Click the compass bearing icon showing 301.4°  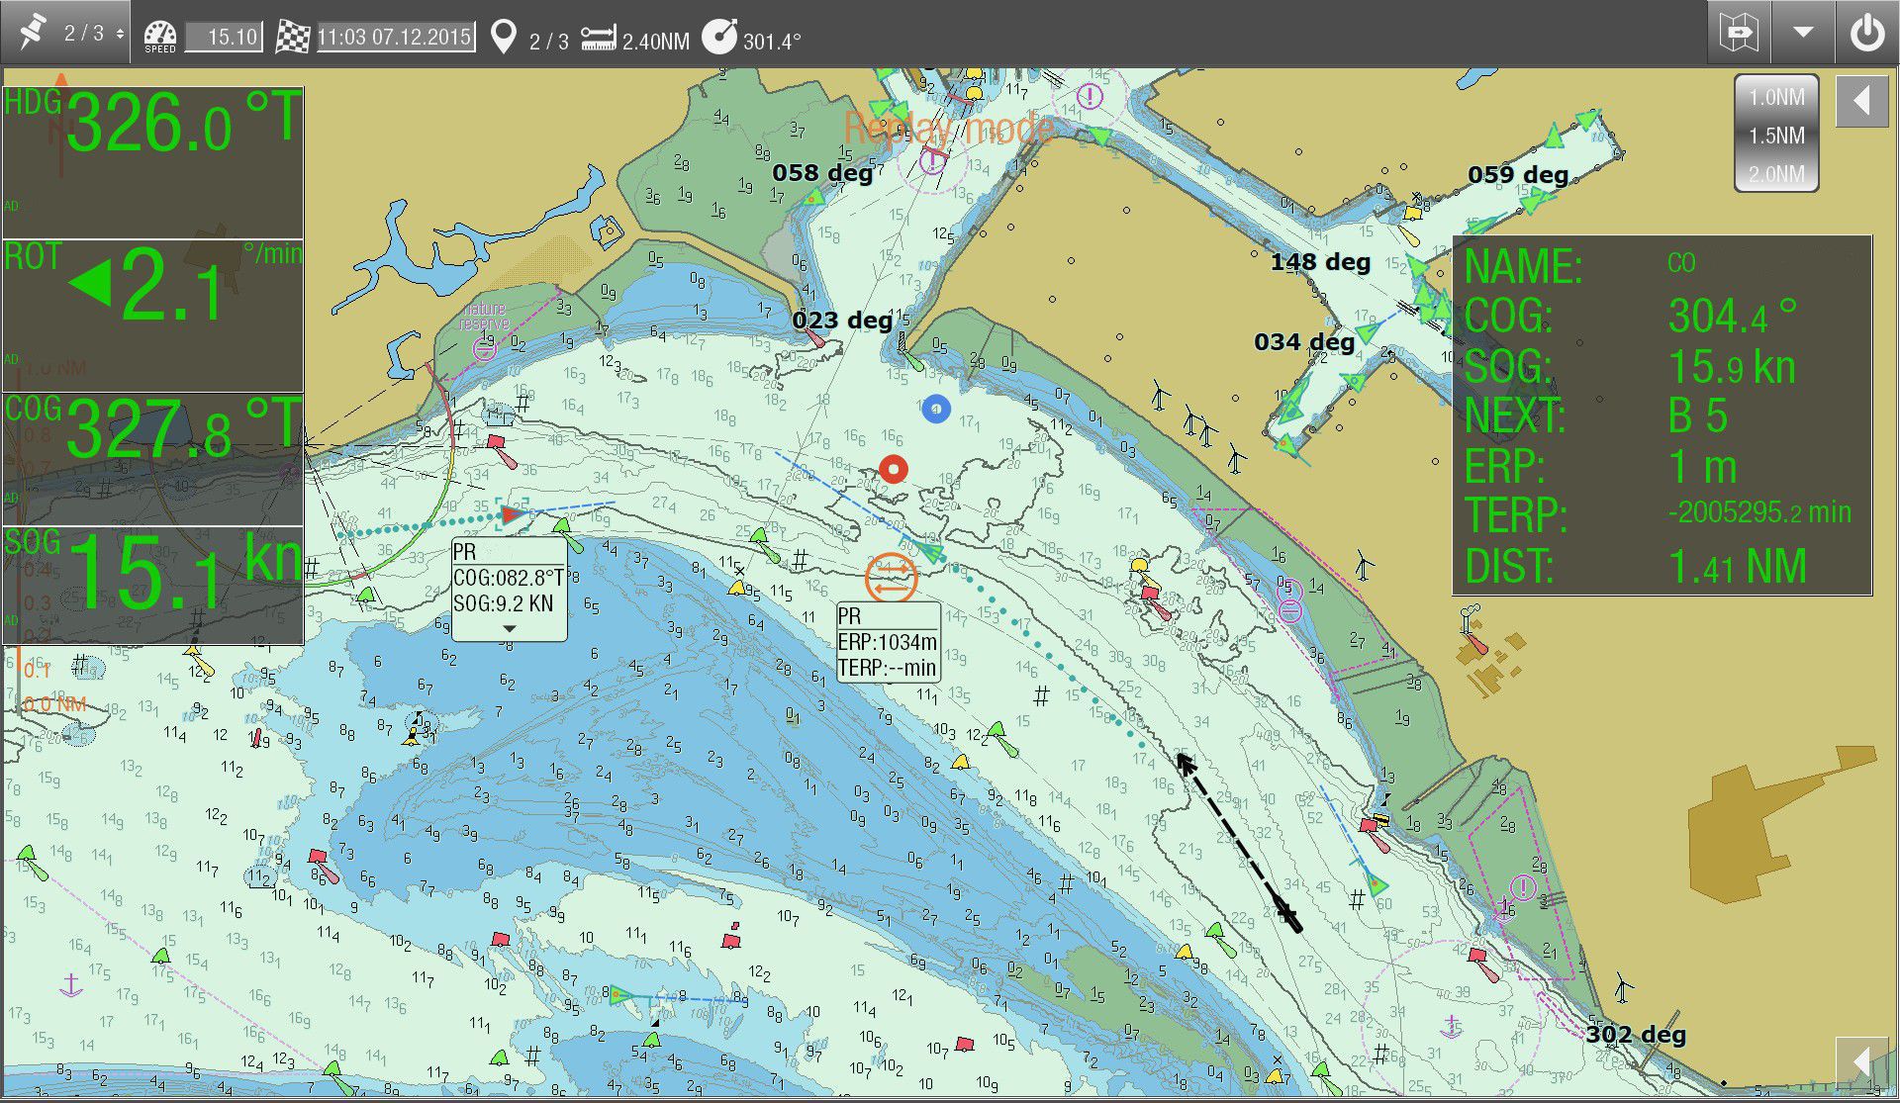(721, 36)
